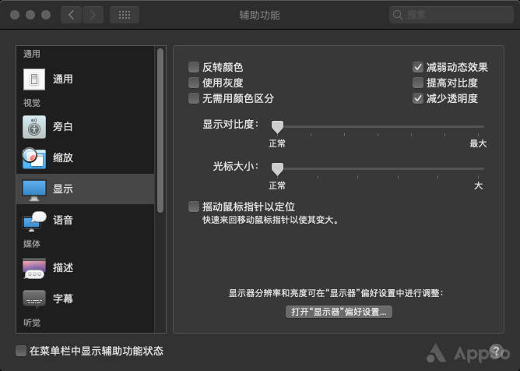Click 打开"显示器"偏好设置 button
The image size is (520, 371).
pyautogui.click(x=339, y=312)
